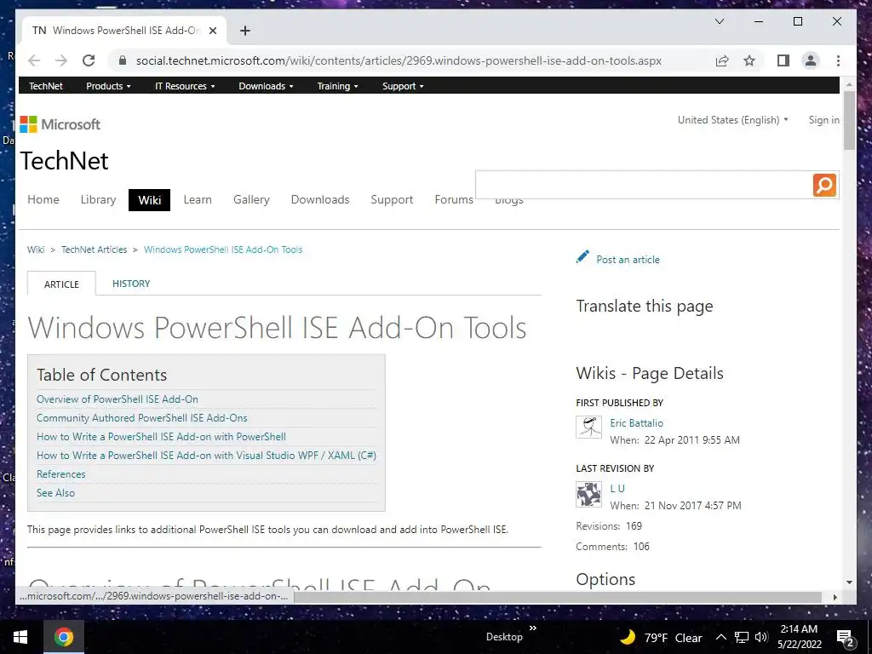
Task: Click L U author link
Action: 617,489
